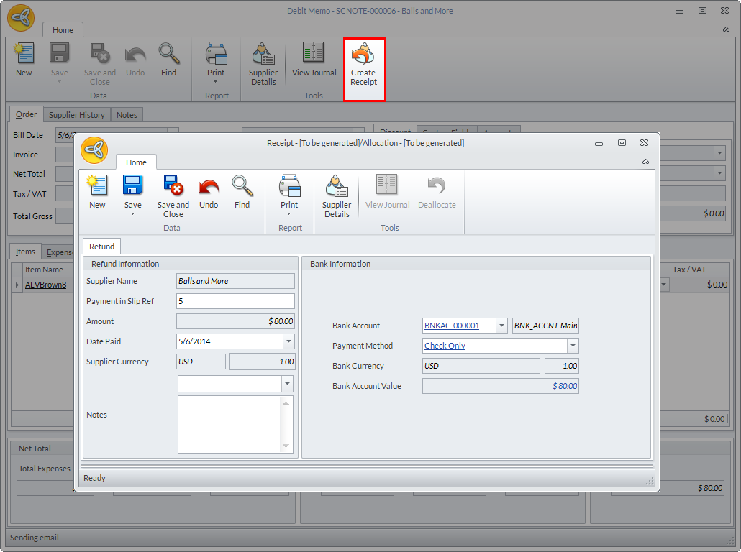
Task: Click the ALVBrown8 item link
Action: coord(45,285)
